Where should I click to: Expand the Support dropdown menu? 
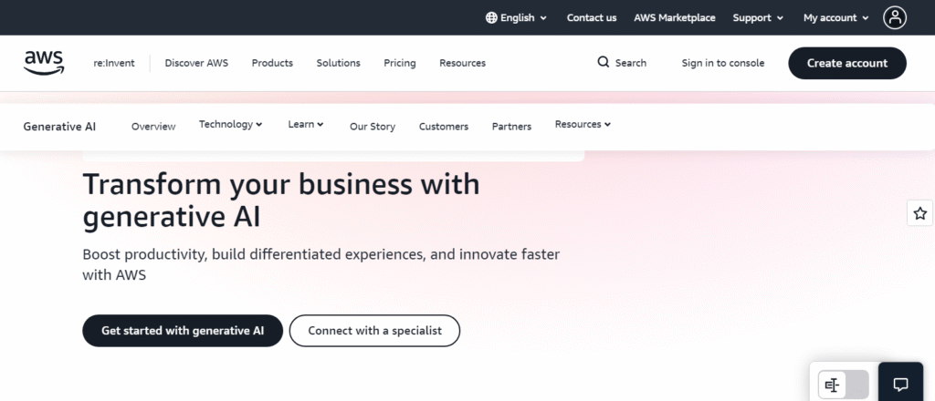[x=758, y=17]
